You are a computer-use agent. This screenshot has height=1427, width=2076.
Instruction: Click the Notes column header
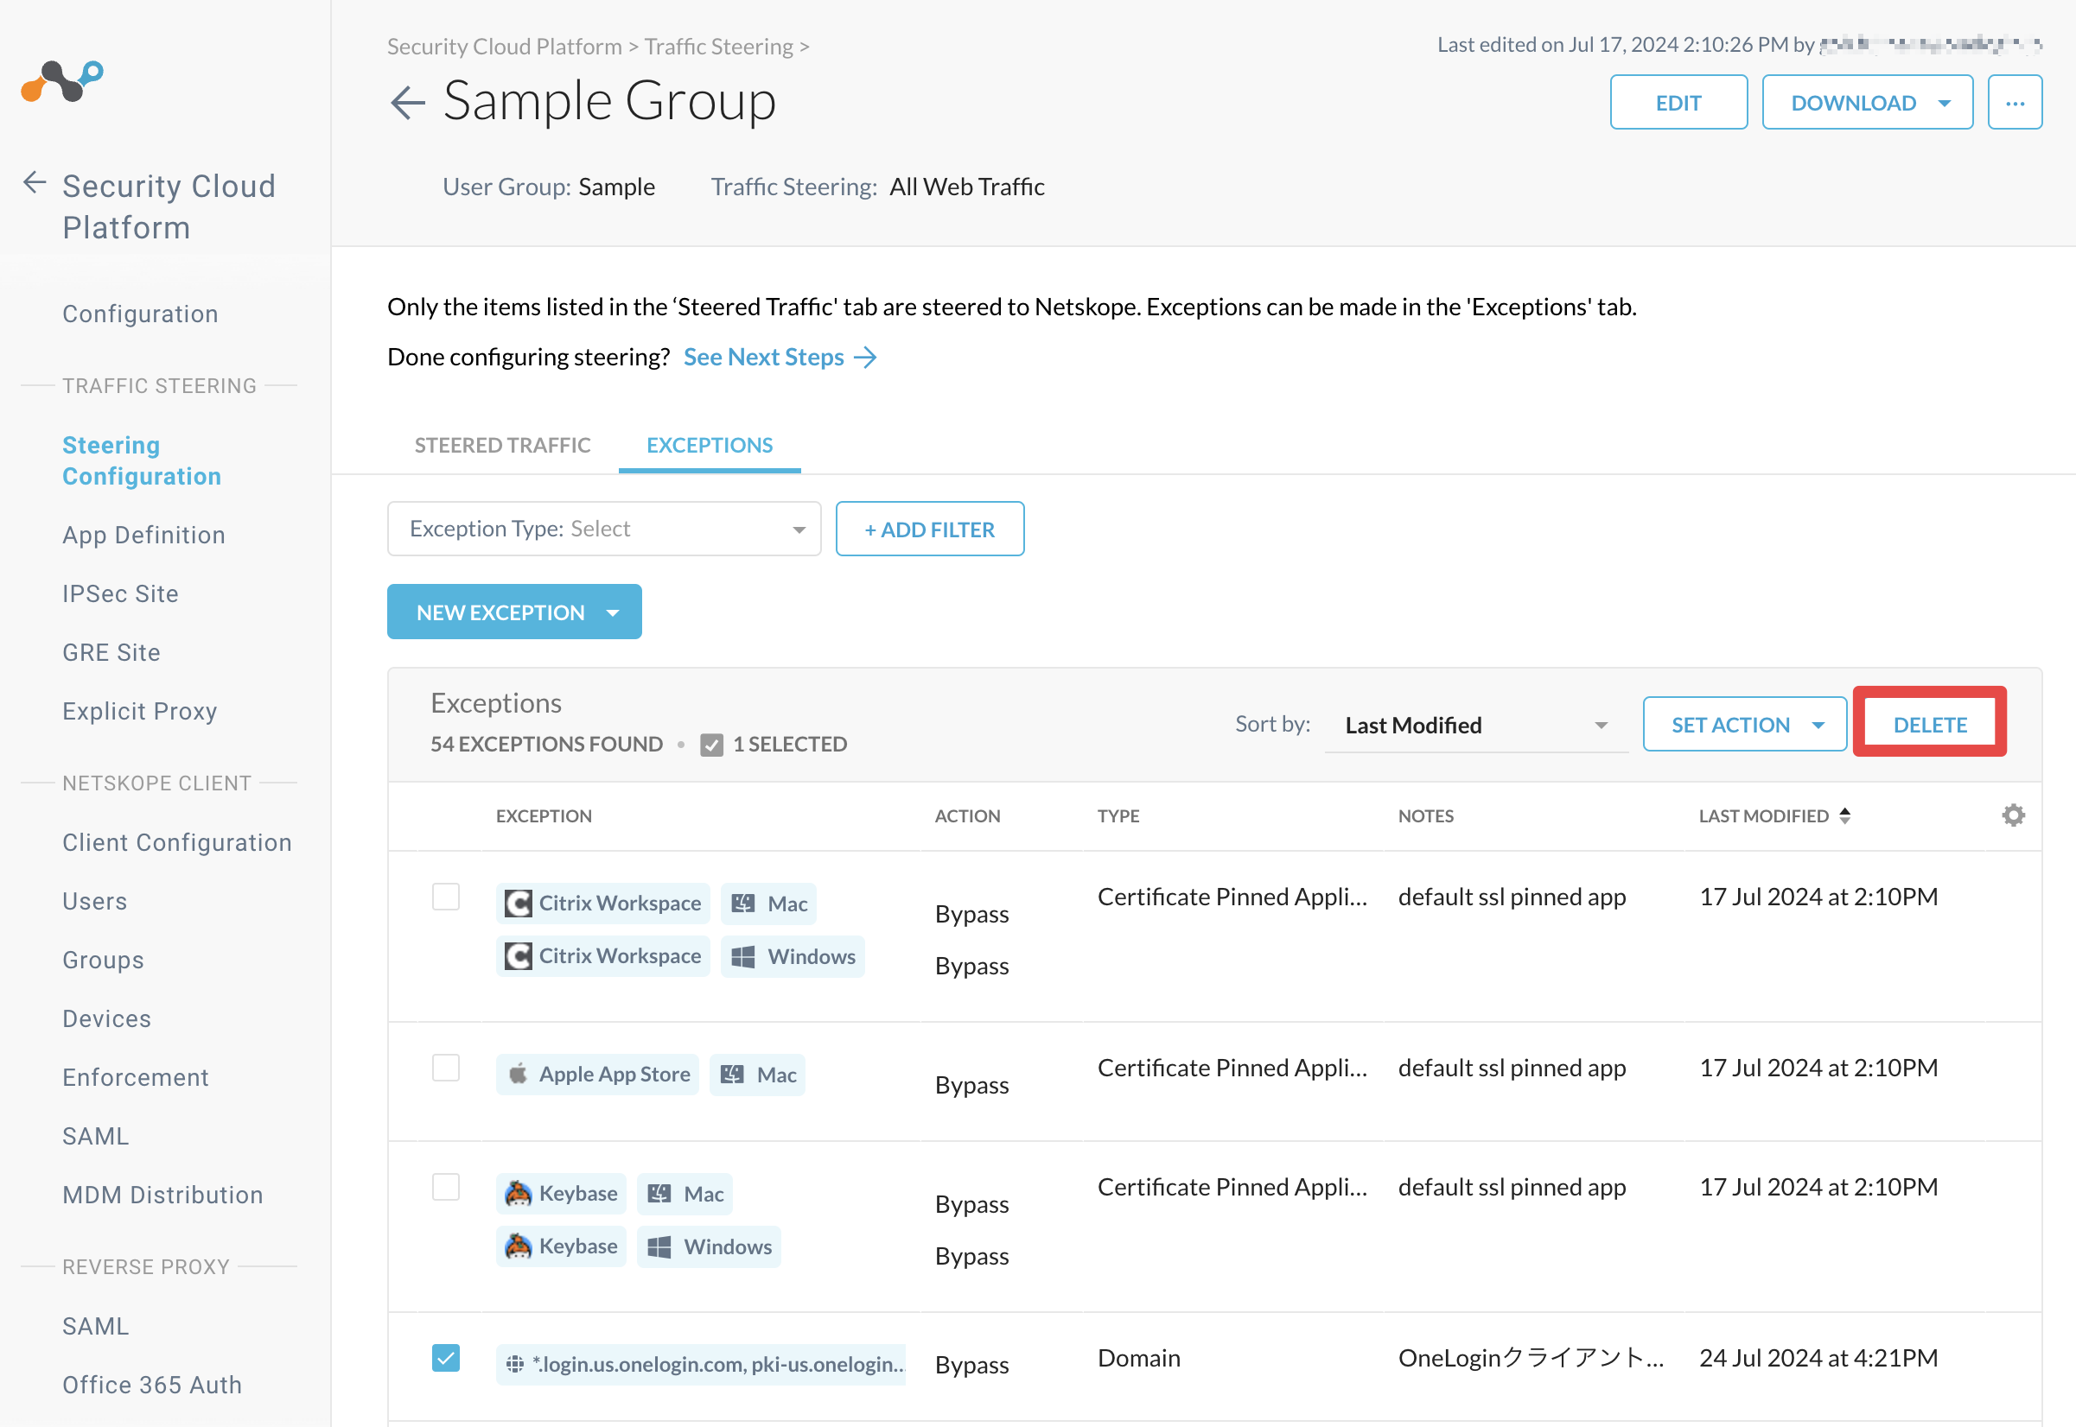point(1426,815)
